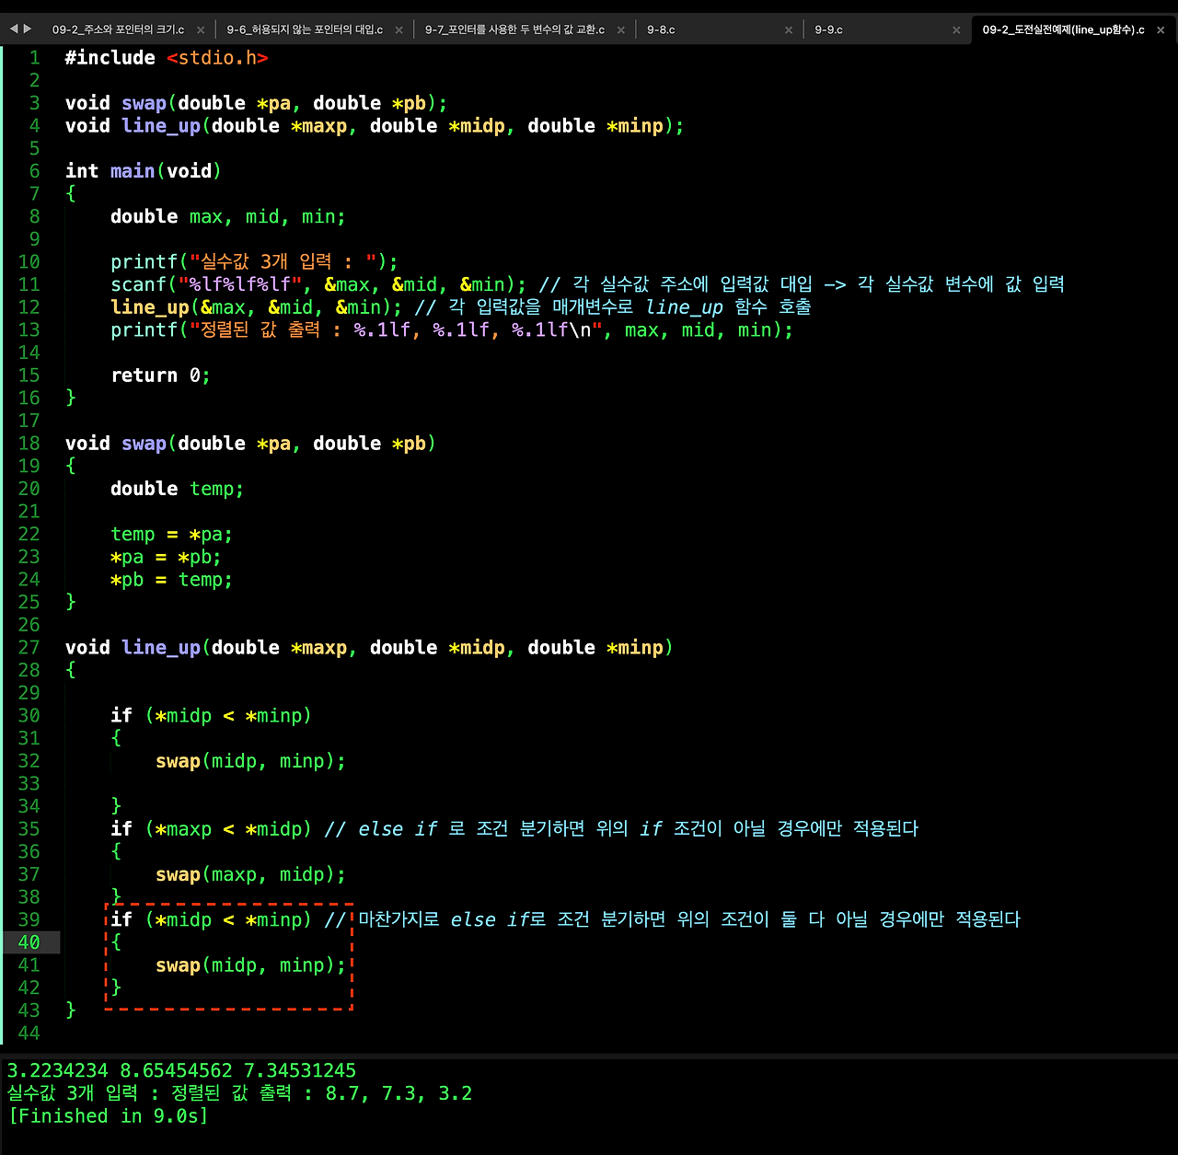The image size is (1178, 1155).
Task: Click line number 1 in the gutter
Action: (34, 57)
